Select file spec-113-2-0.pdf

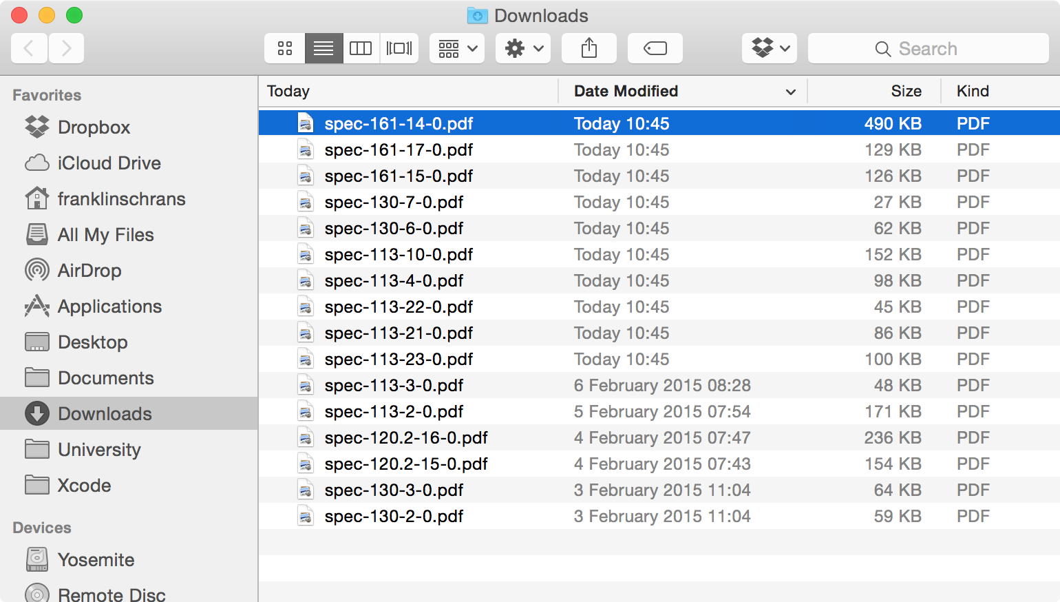659,411
